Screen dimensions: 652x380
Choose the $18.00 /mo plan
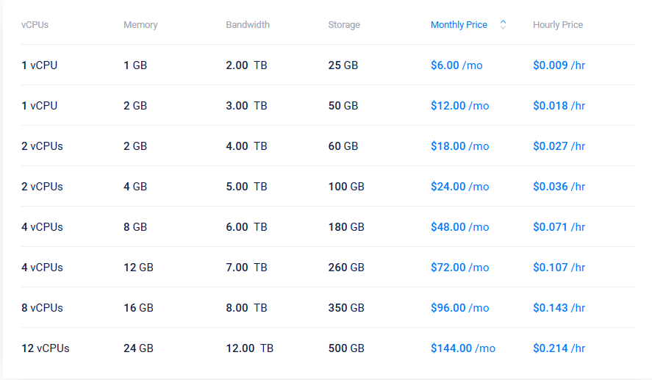(x=459, y=146)
